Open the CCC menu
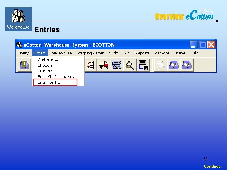227x170 pixels. coord(126,53)
